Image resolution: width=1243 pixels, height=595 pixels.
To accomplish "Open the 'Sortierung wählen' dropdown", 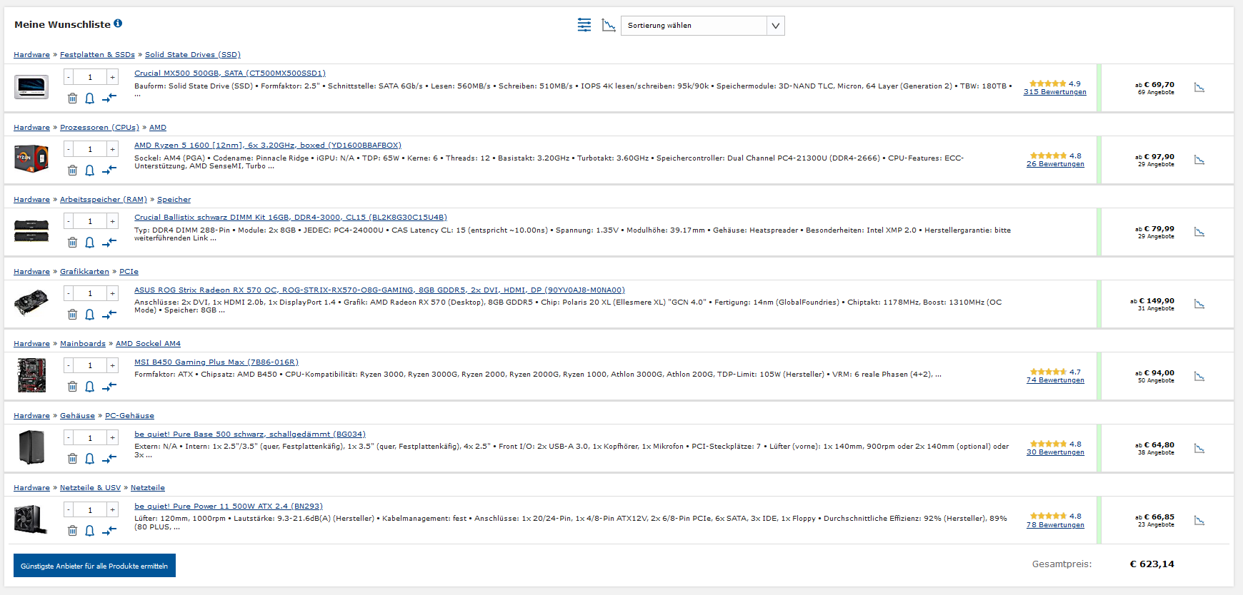I will click(703, 26).
